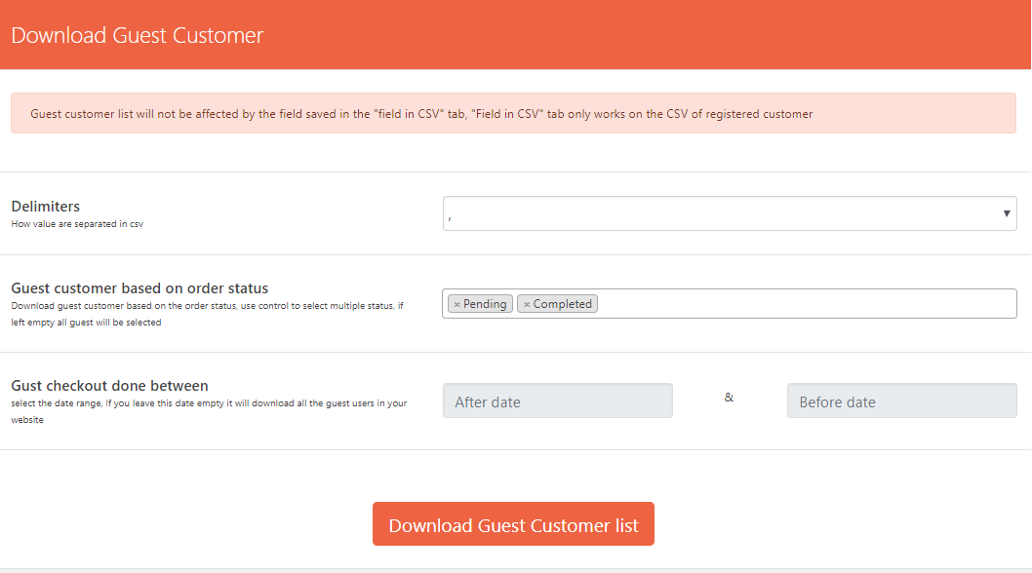Click the ampersand between date fields
The width and height of the screenshot is (1032, 573).
[x=729, y=397]
